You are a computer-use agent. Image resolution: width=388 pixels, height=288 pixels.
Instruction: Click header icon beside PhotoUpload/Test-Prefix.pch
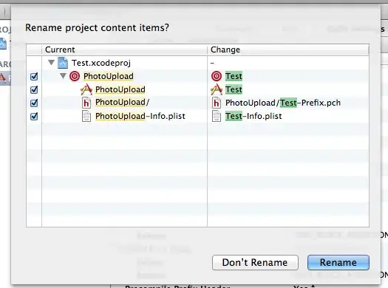coord(217,103)
